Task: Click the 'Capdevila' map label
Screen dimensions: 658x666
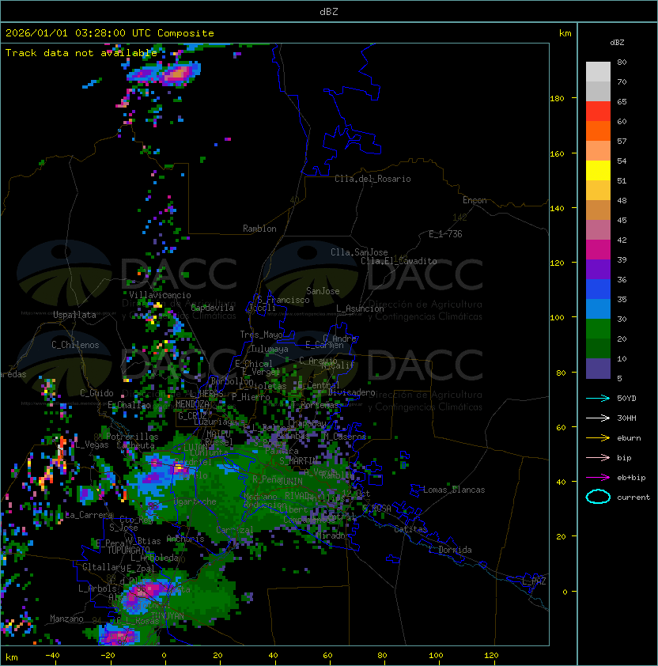Action: coord(213,308)
